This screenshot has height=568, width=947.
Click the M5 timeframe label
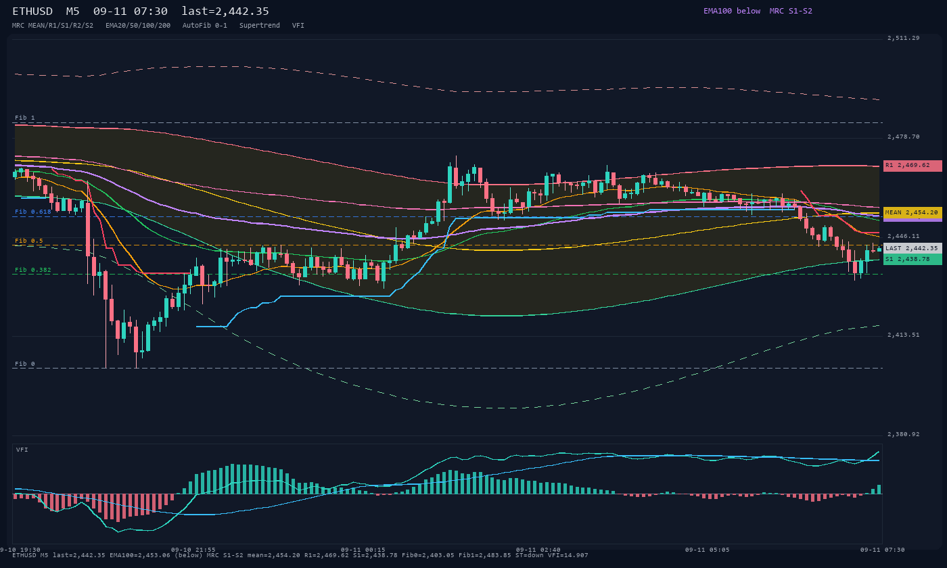tap(73, 11)
